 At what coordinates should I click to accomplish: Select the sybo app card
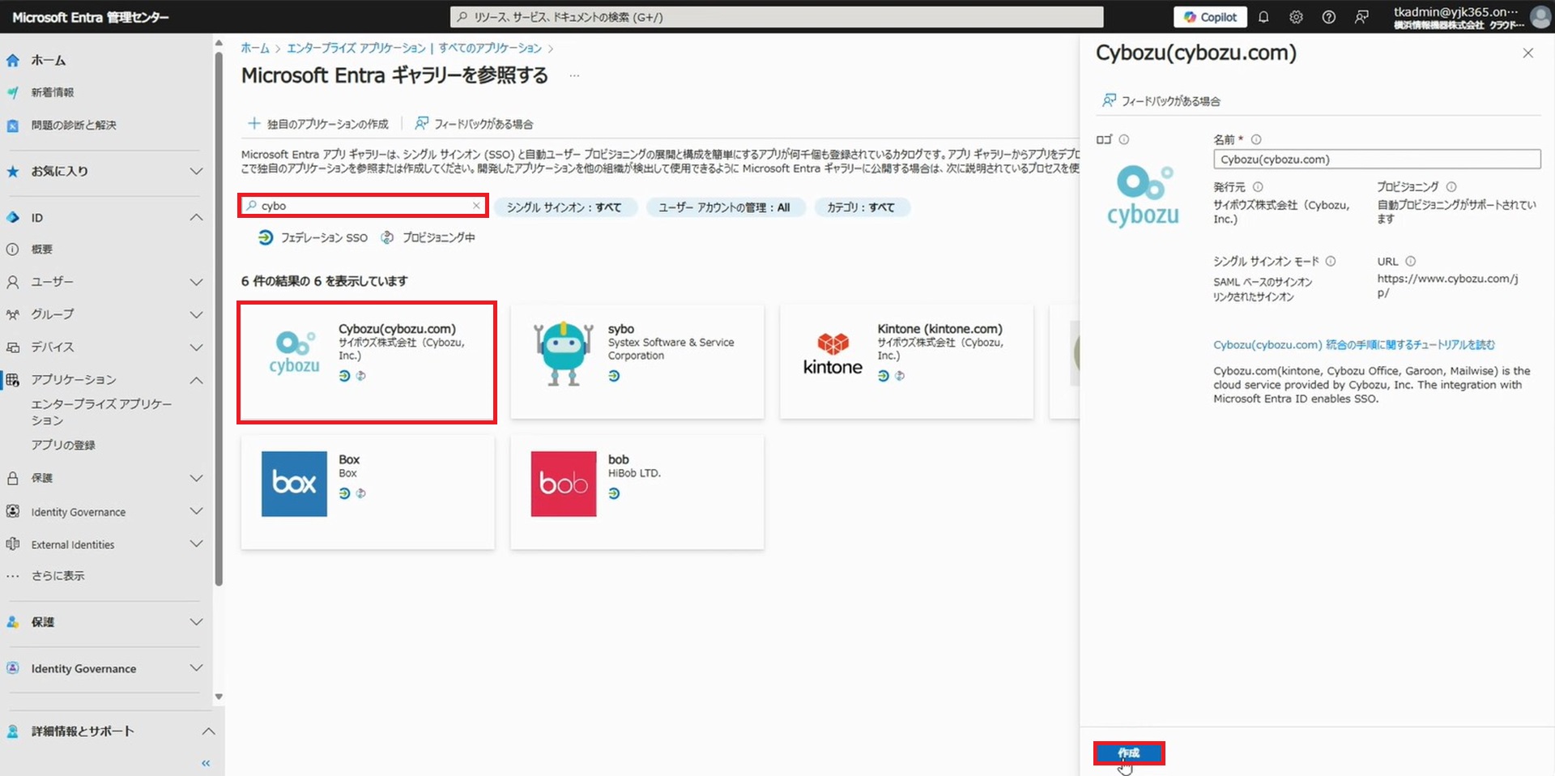coord(637,362)
